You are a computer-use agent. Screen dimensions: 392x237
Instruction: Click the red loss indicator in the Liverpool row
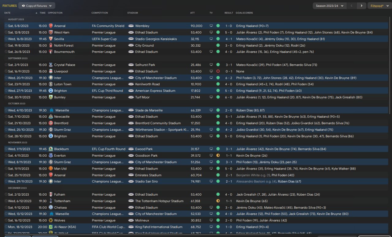click(218, 71)
